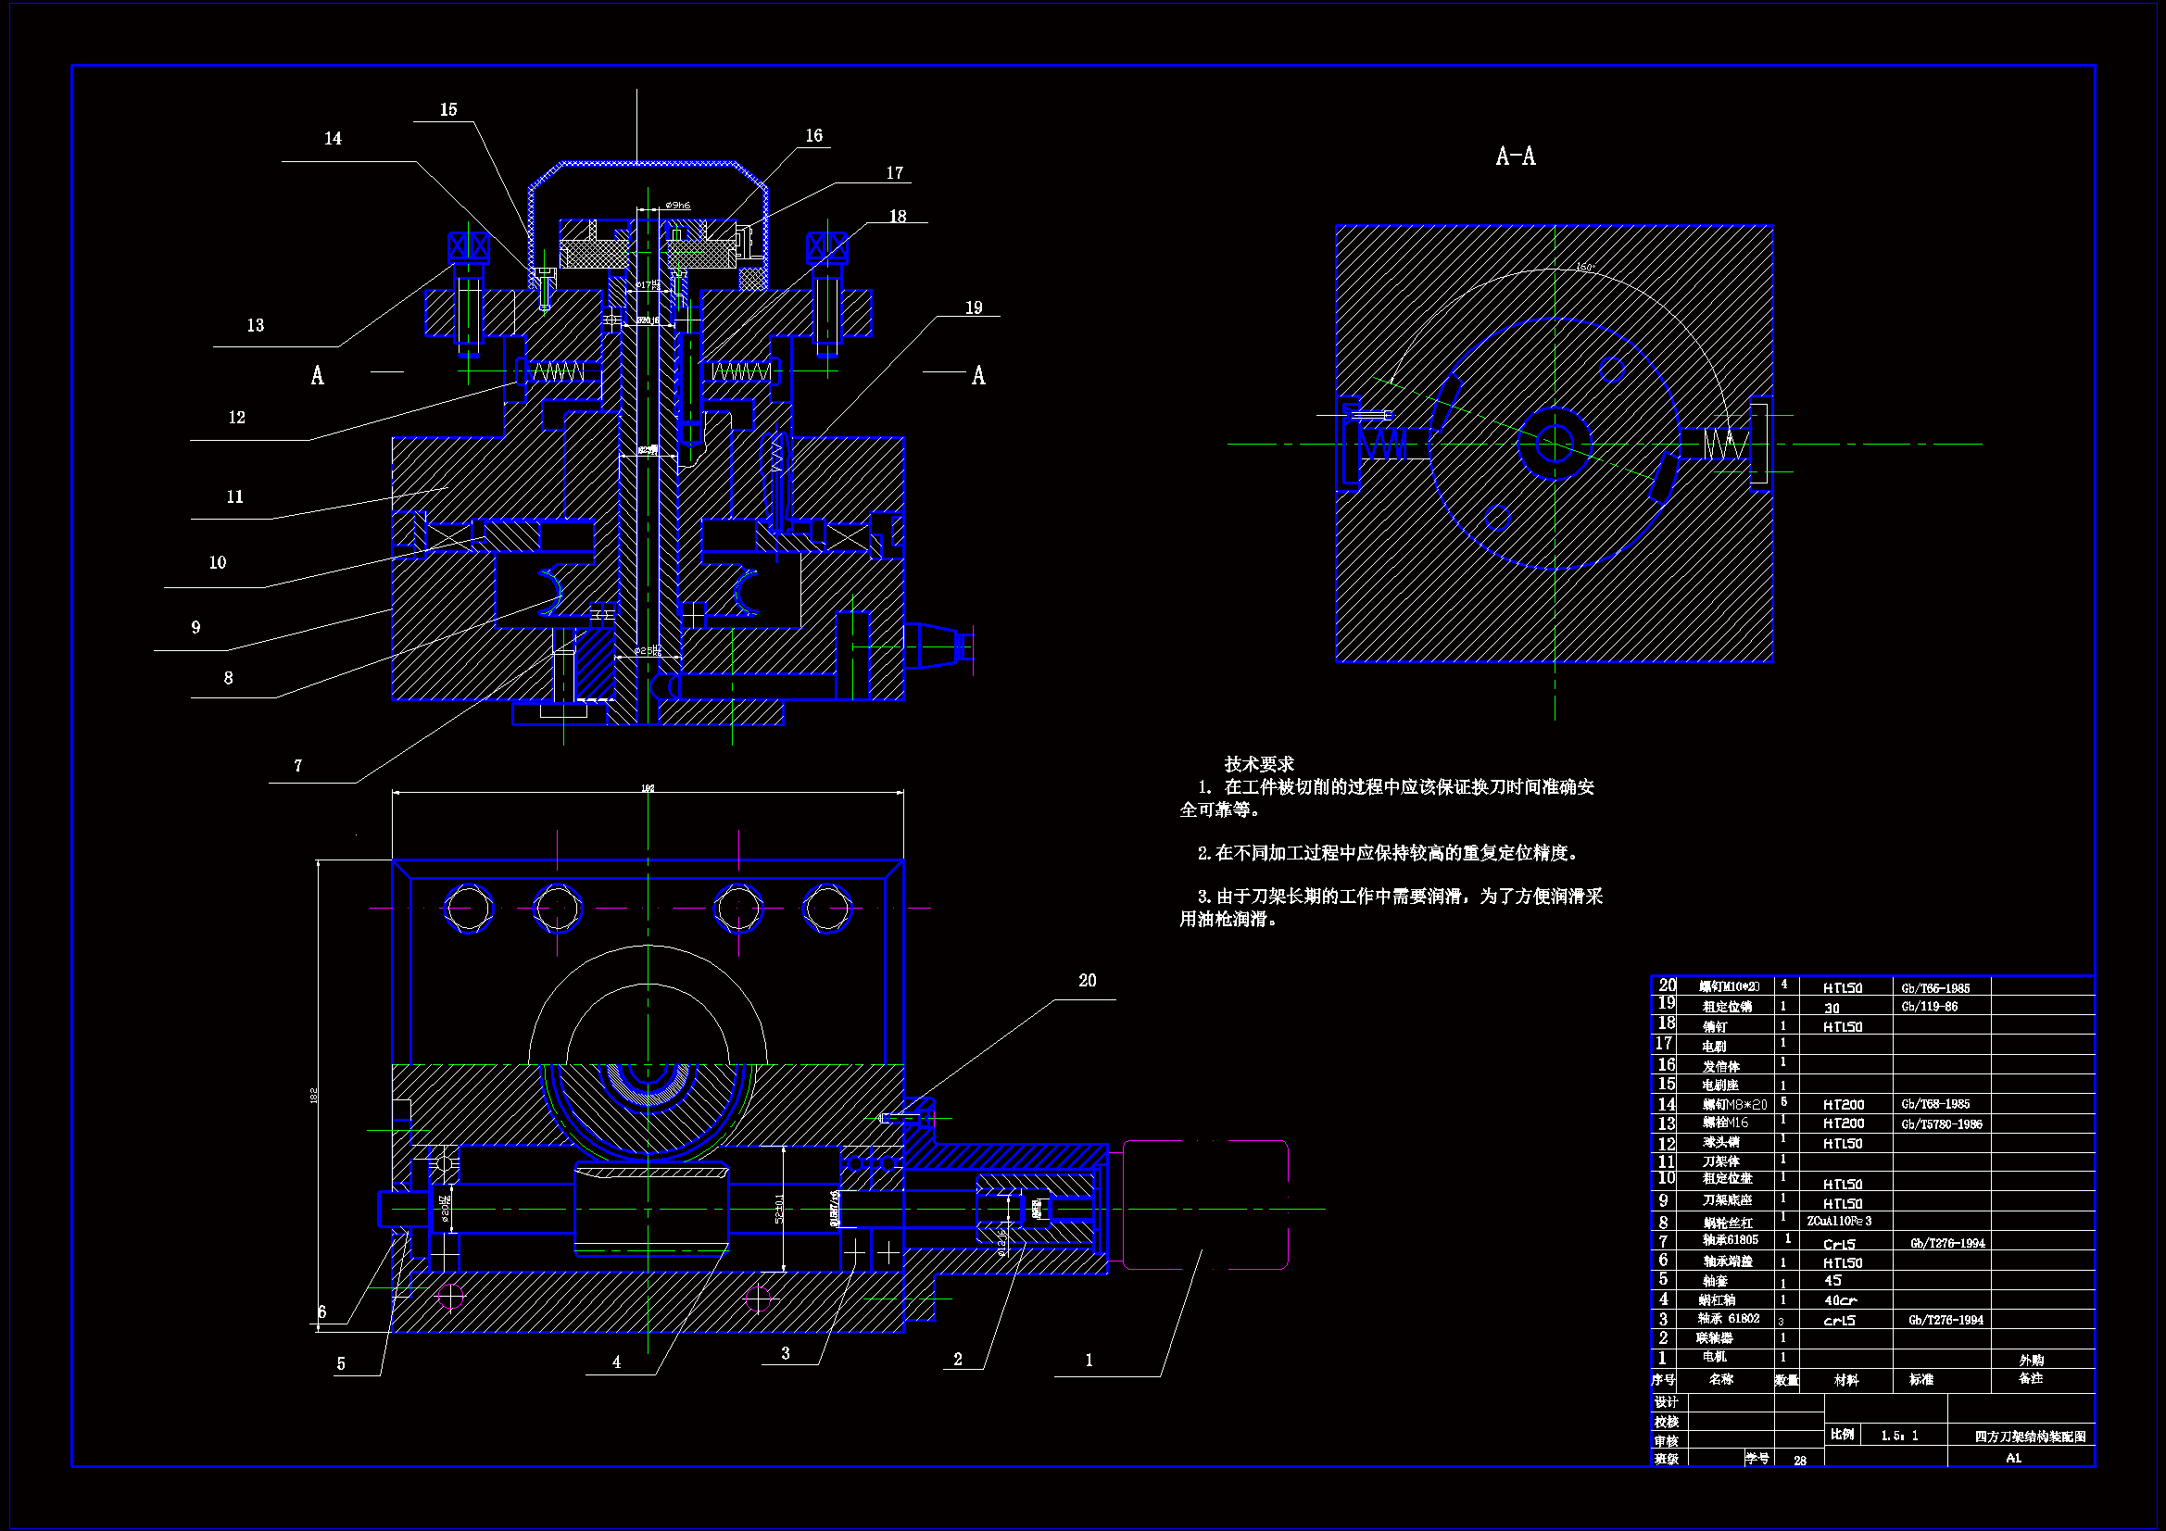Click the 技术要求 heading text
The width and height of the screenshot is (2166, 1531).
1258,764
